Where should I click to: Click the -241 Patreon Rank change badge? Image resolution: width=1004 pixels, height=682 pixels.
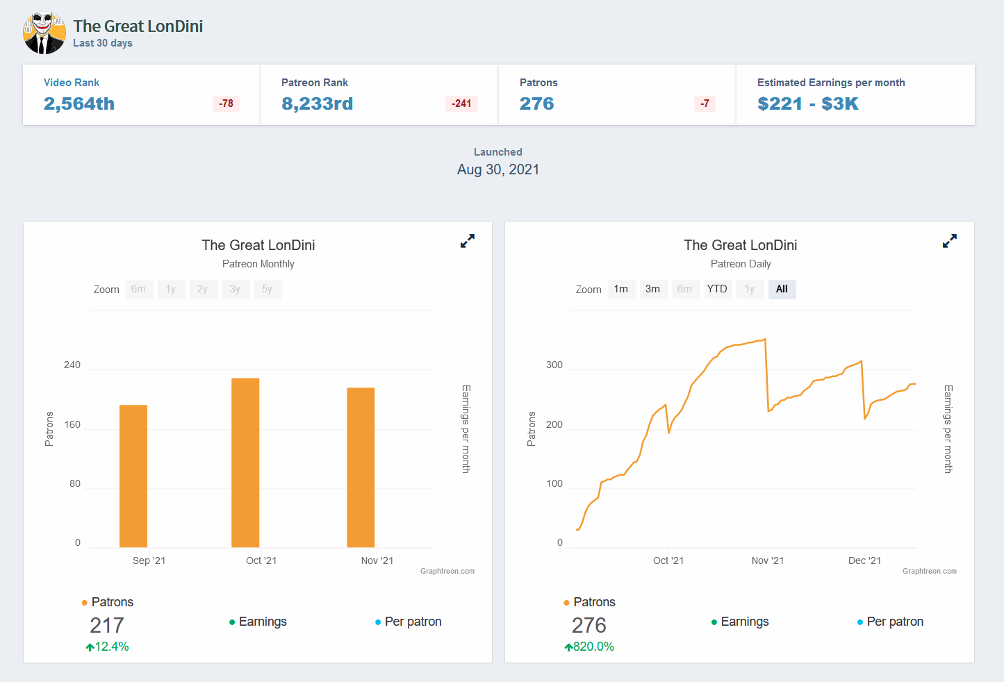pyautogui.click(x=461, y=103)
